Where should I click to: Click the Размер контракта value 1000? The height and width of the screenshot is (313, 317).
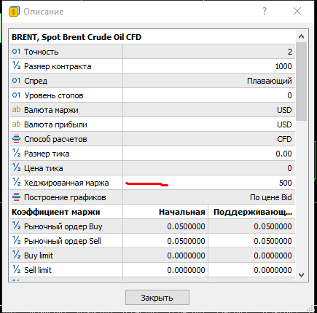point(283,66)
